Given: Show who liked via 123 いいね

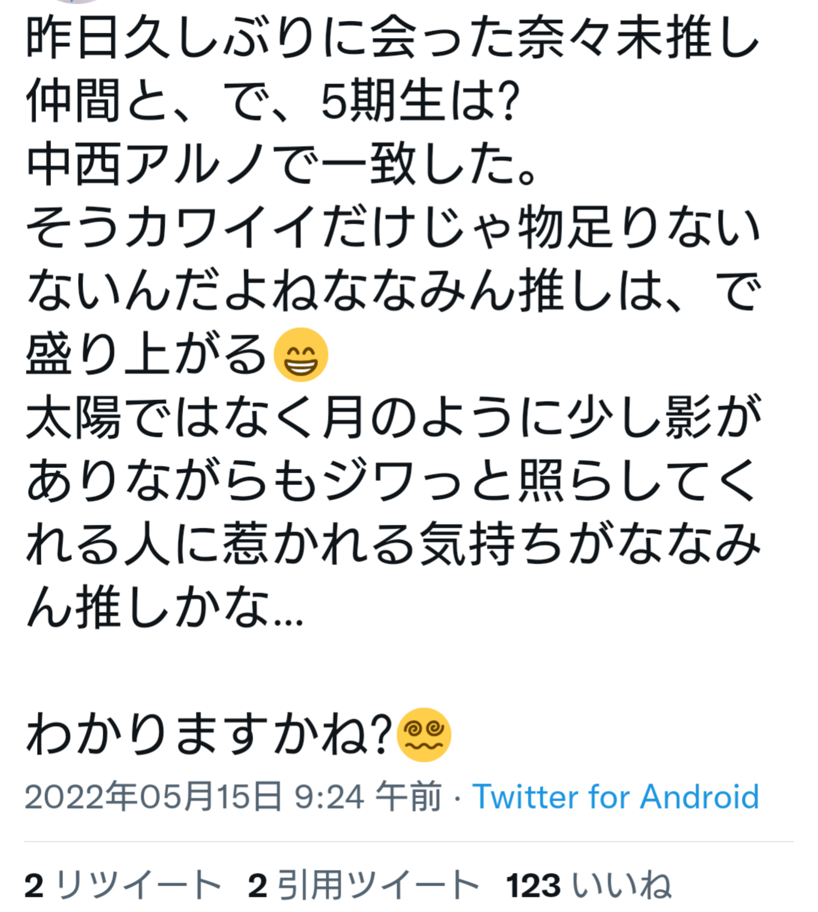Looking at the screenshot, I should (x=589, y=885).
